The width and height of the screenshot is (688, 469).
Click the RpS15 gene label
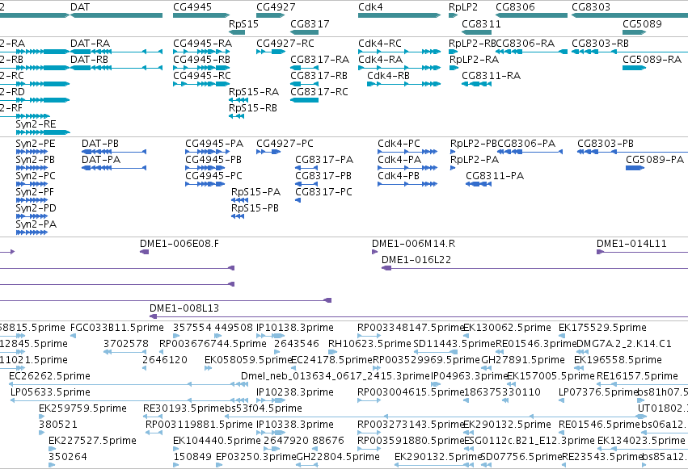(x=243, y=23)
